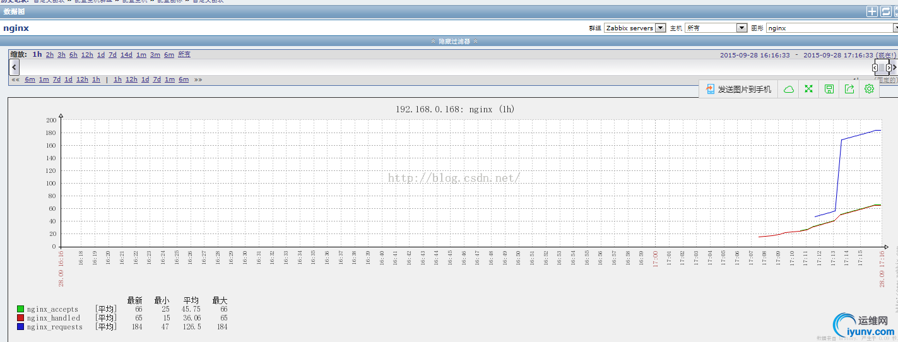Viewport: 898px width, 342px height.
Task: Open the 图形 nginx graph dropdown
Action: (832, 28)
